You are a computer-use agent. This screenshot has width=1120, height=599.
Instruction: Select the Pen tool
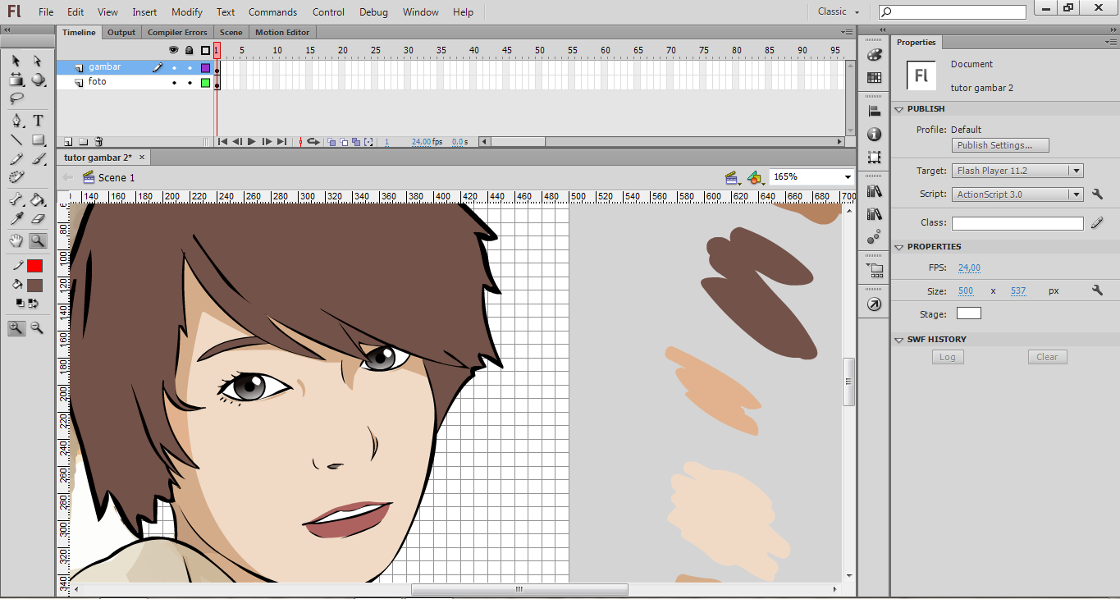tap(16, 121)
